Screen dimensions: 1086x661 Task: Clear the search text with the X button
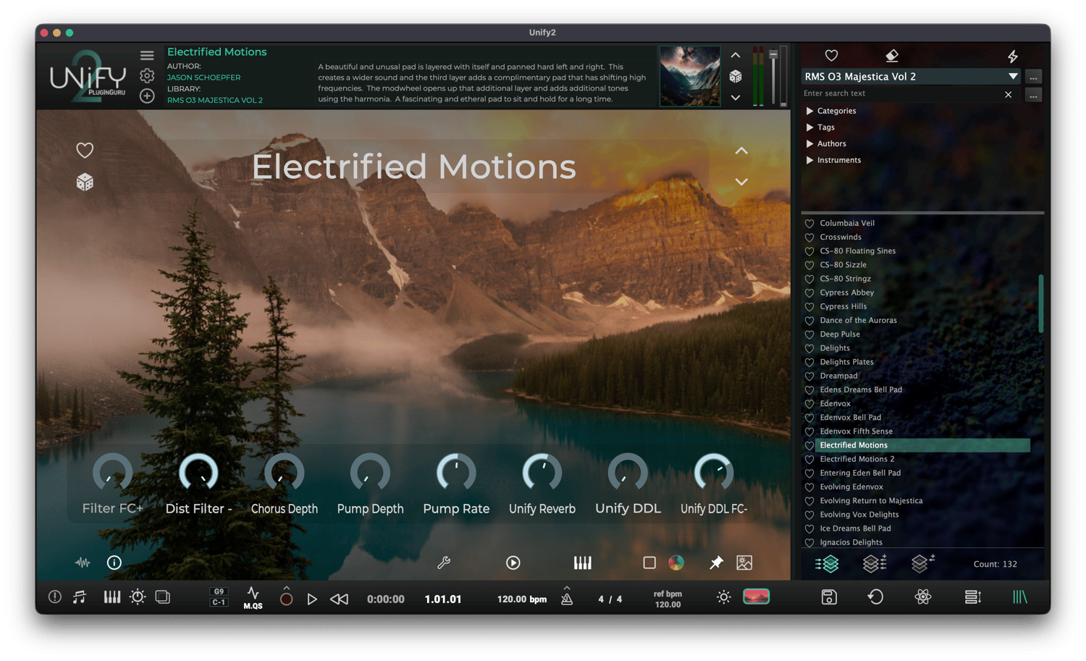(x=1009, y=94)
